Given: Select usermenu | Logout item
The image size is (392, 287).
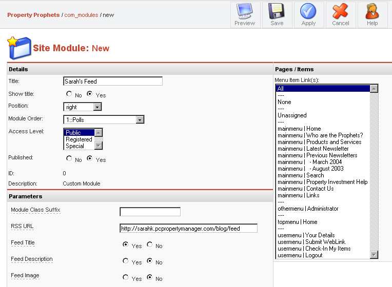Looking at the screenshot, I should click(x=323, y=255).
